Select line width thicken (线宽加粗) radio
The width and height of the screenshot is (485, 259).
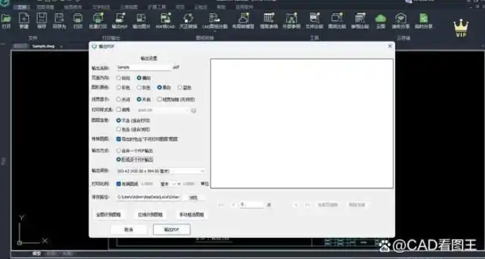coord(159,99)
